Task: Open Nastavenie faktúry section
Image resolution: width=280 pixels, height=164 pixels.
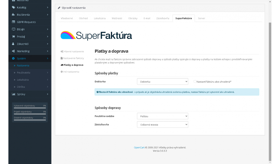Action: tap(72, 58)
